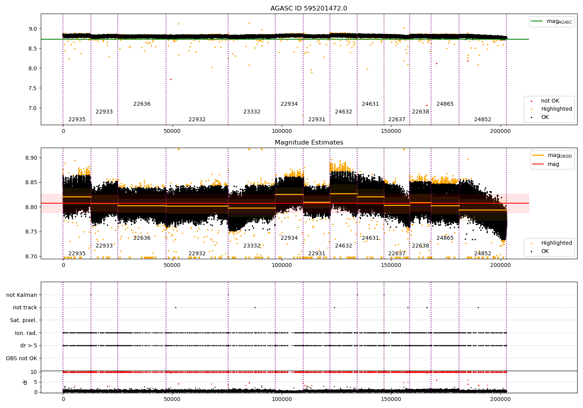Click OBSID label '24632' in the top plot
583x408 pixels.
[344, 112]
